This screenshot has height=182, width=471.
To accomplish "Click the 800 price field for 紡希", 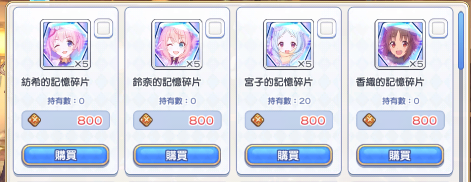I will click(x=66, y=120).
